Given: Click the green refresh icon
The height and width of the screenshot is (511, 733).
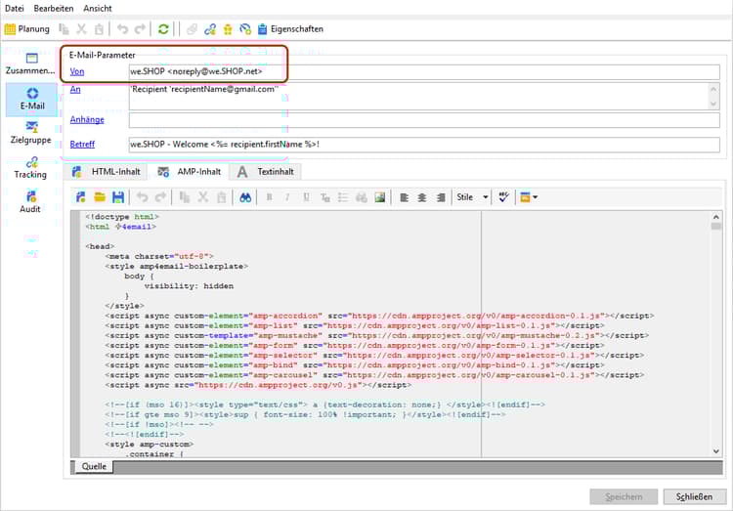Looking at the screenshot, I should tap(163, 29).
